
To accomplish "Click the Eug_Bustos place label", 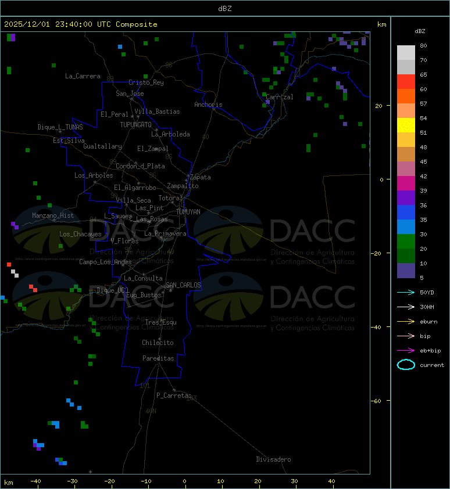I will 144,295.
